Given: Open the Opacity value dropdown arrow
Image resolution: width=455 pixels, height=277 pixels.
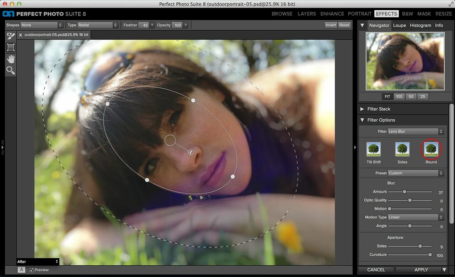Looking at the screenshot, I should coord(186,25).
